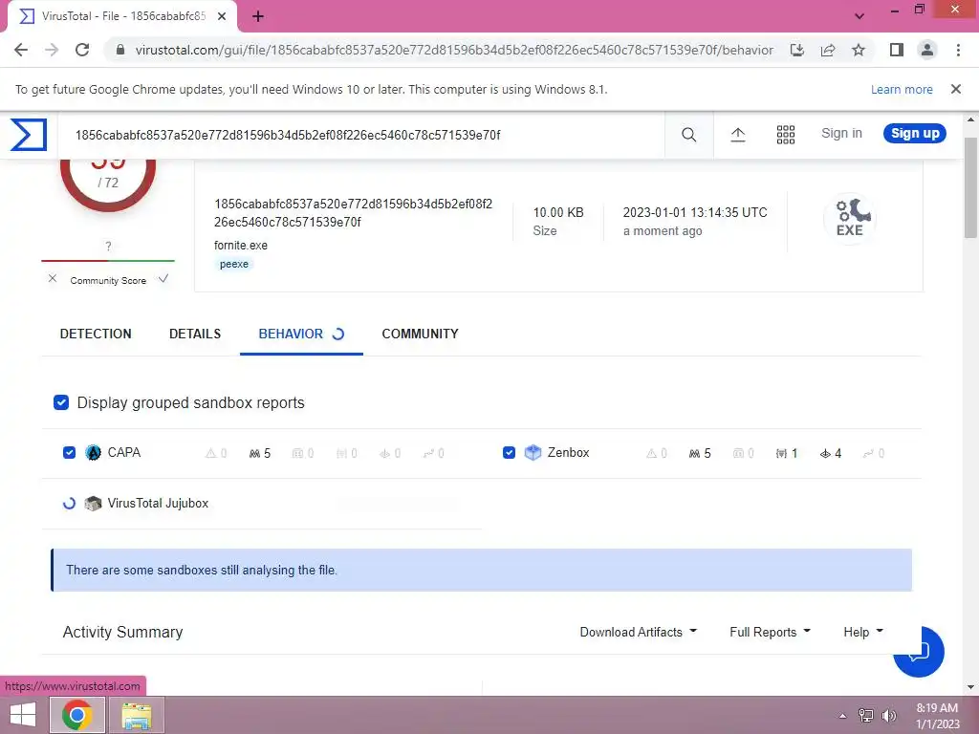Click Chrome's back arrow

21,50
